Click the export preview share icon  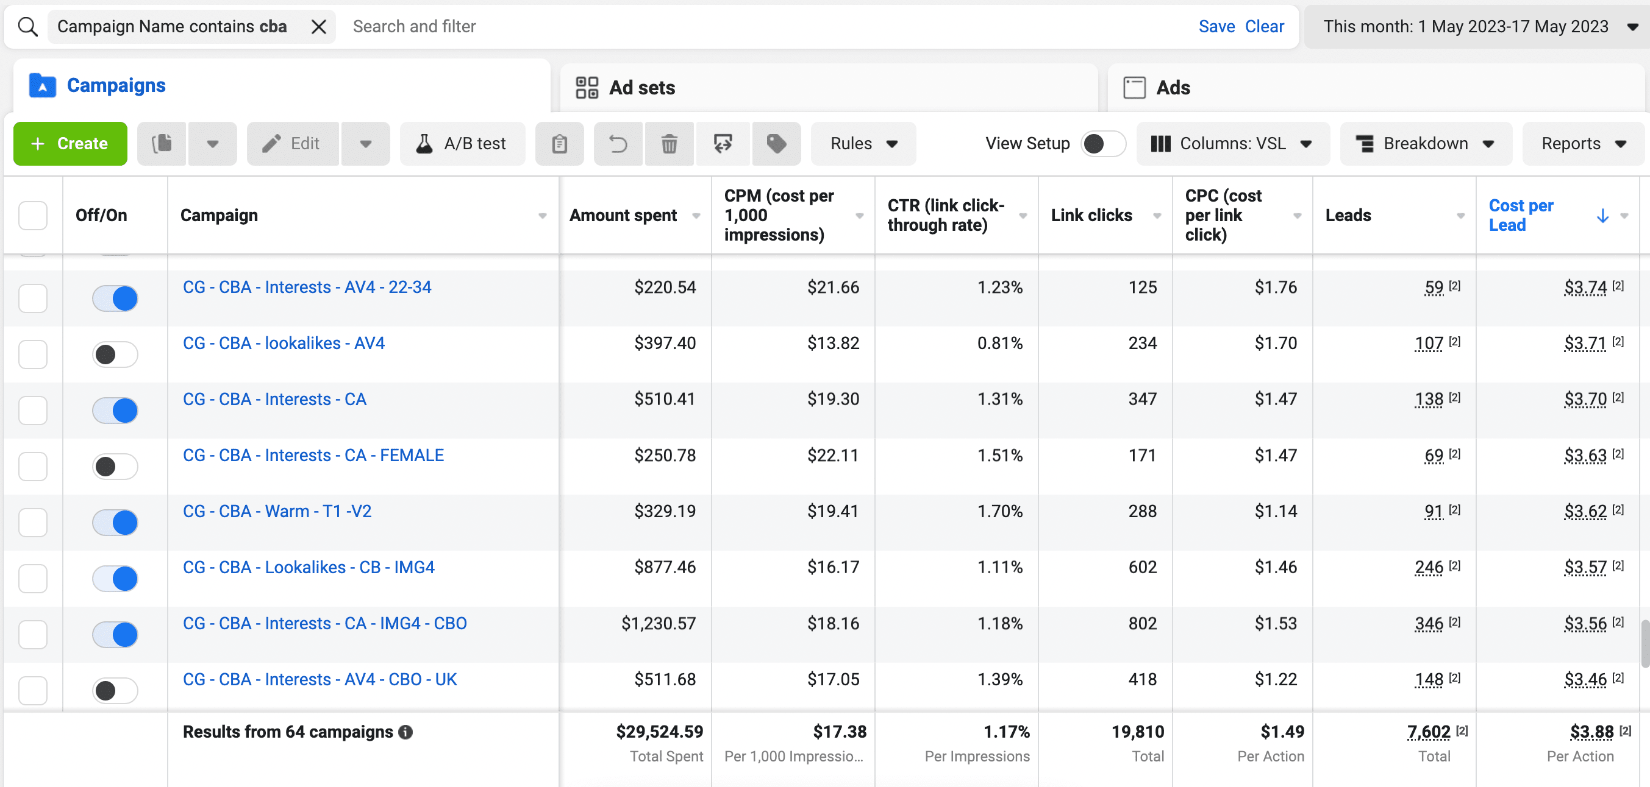(723, 143)
